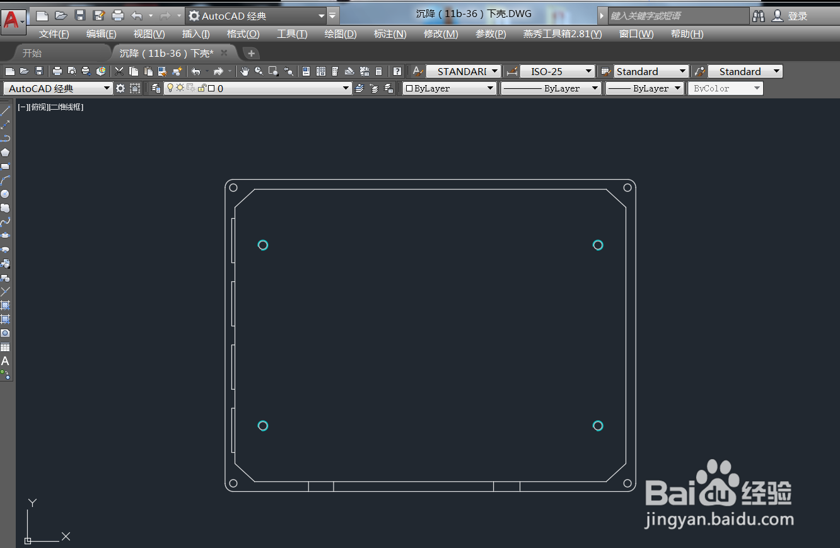Select the Polyline tool

[5, 139]
